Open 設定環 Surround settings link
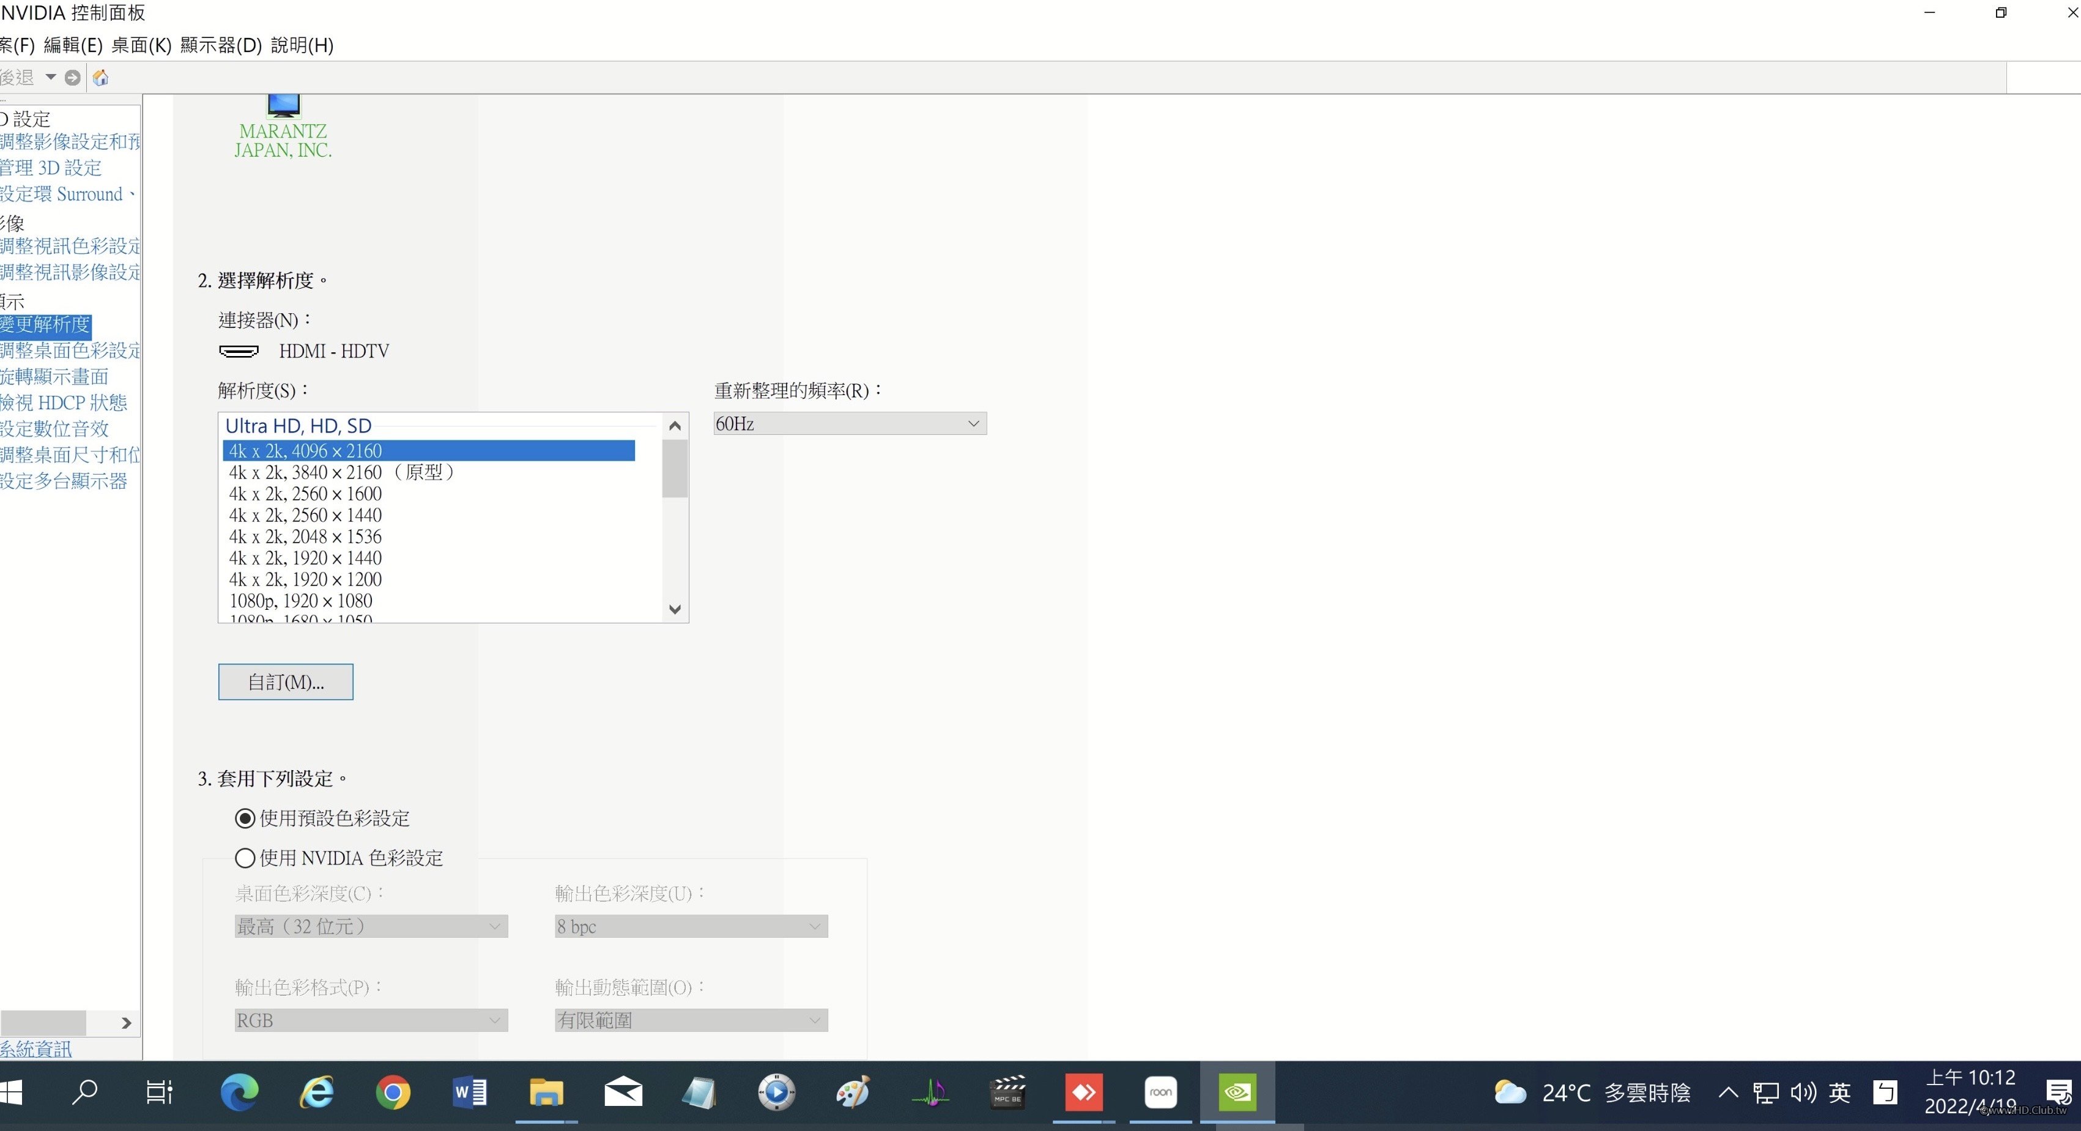 tap(68, 194)
